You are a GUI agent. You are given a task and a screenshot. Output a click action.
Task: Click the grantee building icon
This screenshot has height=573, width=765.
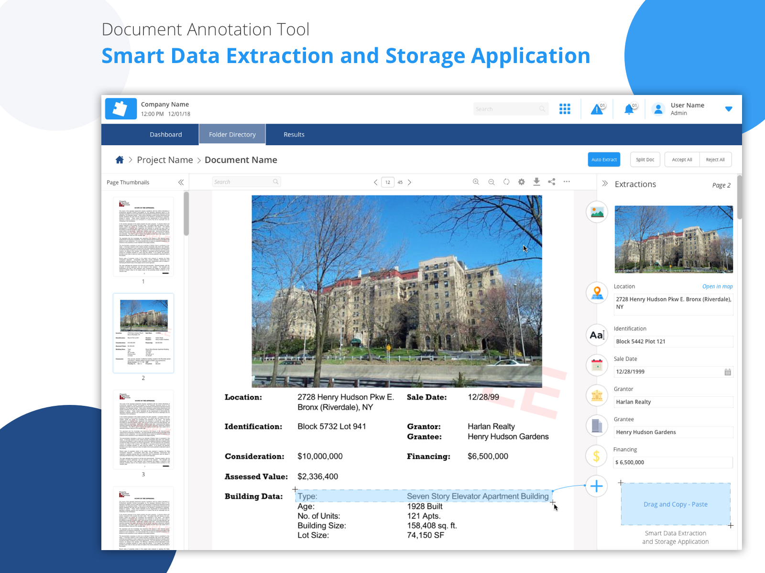click(597, 425)
